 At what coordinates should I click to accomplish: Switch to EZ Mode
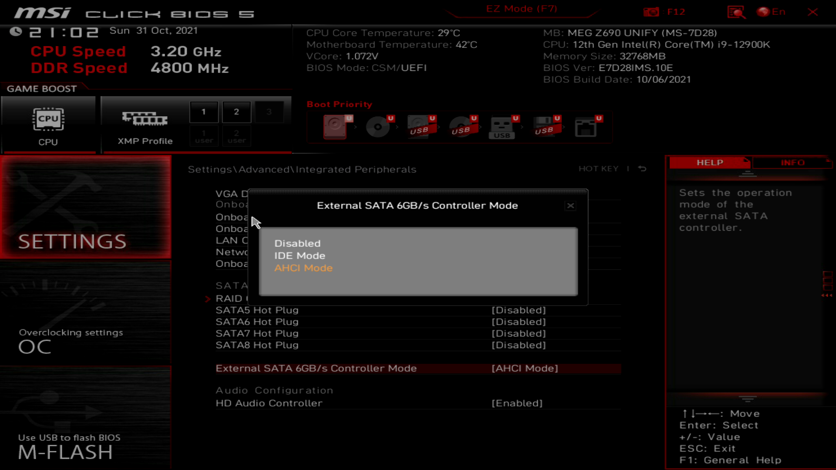[522, 9]
